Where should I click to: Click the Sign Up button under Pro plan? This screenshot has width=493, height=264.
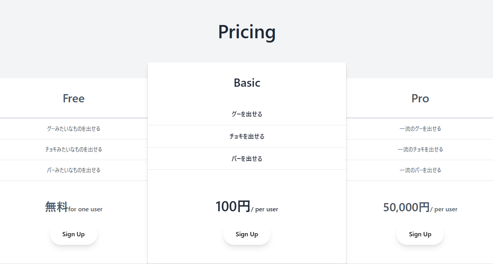pyautogui.click(x=420, y=234)
